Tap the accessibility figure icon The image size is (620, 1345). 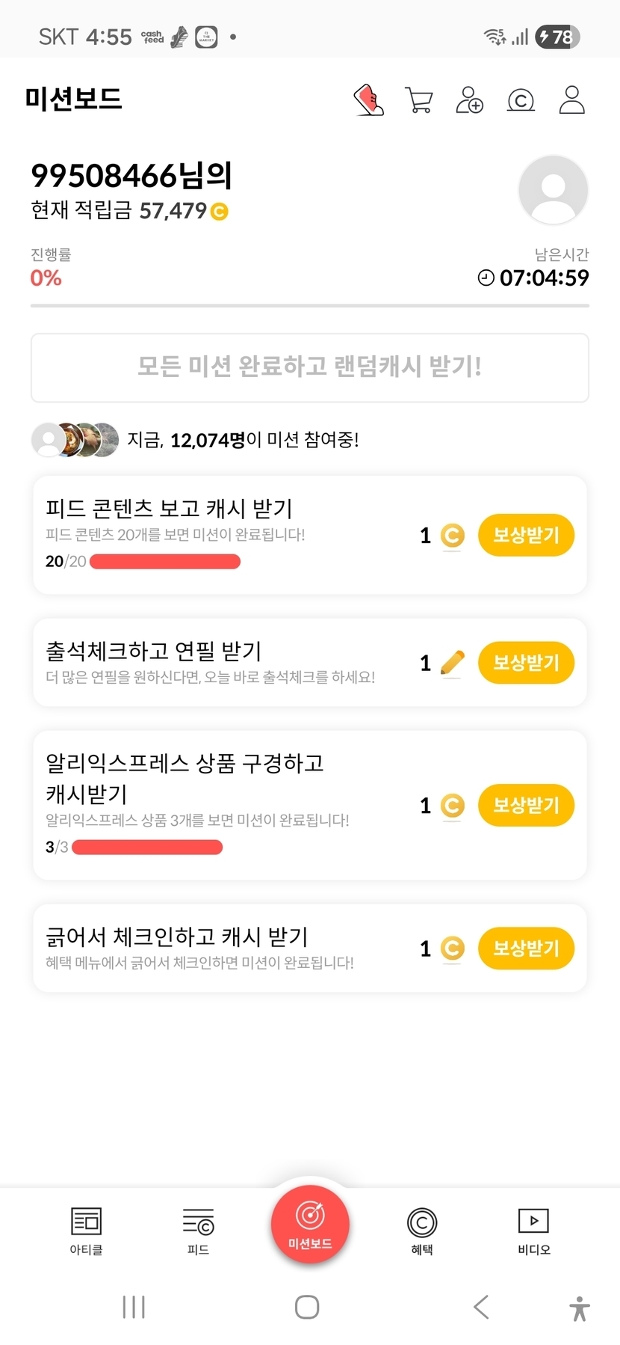[580, 1308]
